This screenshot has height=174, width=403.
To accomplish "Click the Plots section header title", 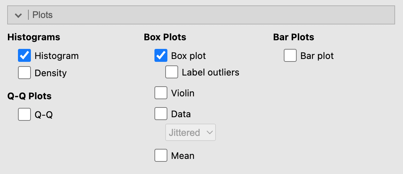I will (x=43, y=15).
